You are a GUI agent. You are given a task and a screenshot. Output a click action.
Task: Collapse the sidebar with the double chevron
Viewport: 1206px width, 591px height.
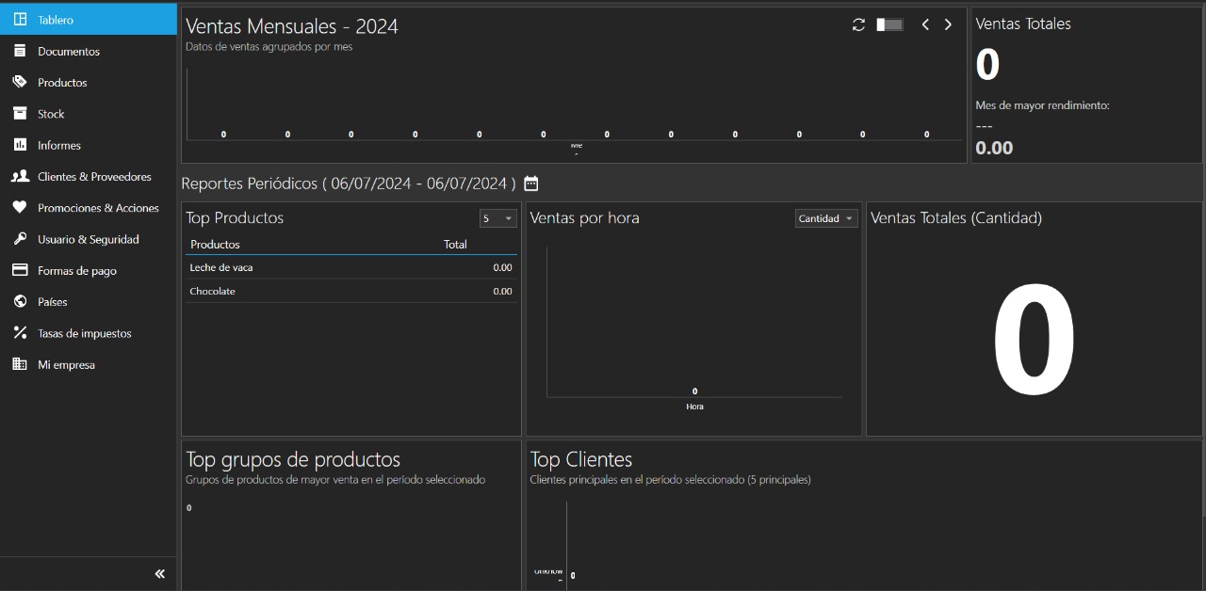159,573
